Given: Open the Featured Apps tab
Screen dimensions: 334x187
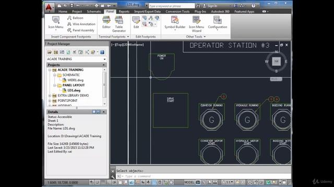Looking at the screenshot, I should coord(244,11).
